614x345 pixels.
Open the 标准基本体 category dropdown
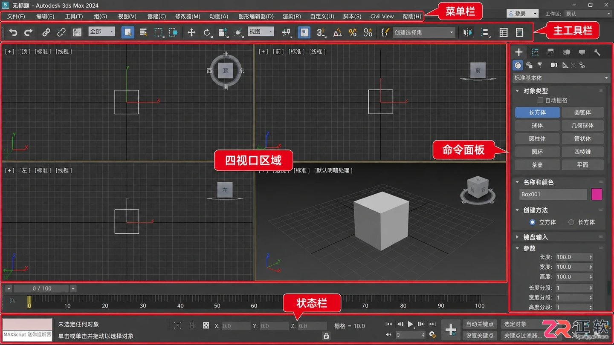click(561, 78)
